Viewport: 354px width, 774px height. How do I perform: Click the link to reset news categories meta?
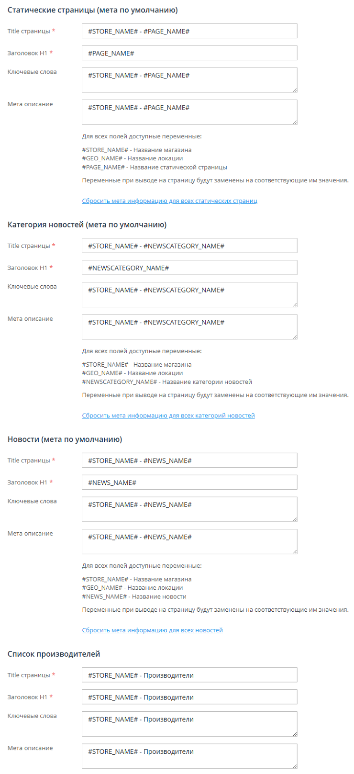click(x=168, y=415)
